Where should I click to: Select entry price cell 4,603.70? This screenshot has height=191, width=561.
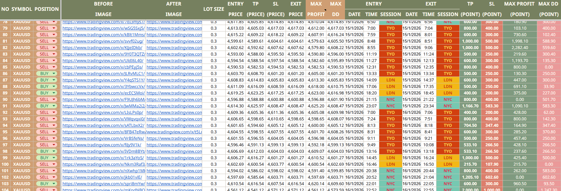pyautogui.click(x=236, y=73)
